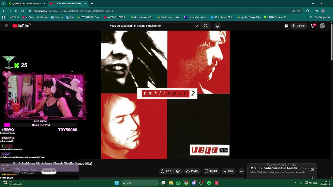Open the Chrome extensions puzzle icon
Image resolution: width=333 pixels, height=187 pixels.
pyautogui.click(x=308, y=11)
